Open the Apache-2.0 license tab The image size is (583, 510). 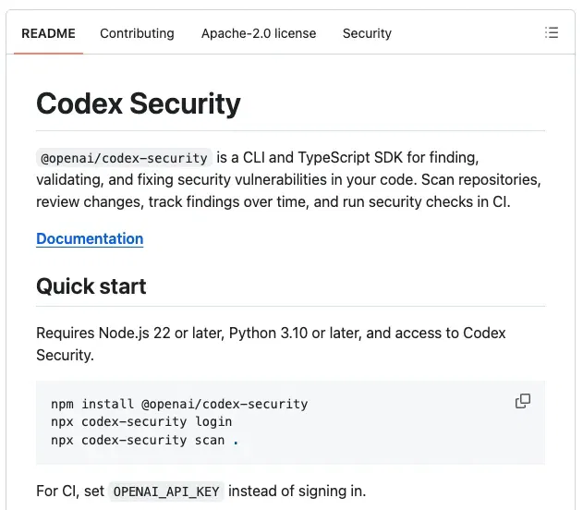coord(259,33)
